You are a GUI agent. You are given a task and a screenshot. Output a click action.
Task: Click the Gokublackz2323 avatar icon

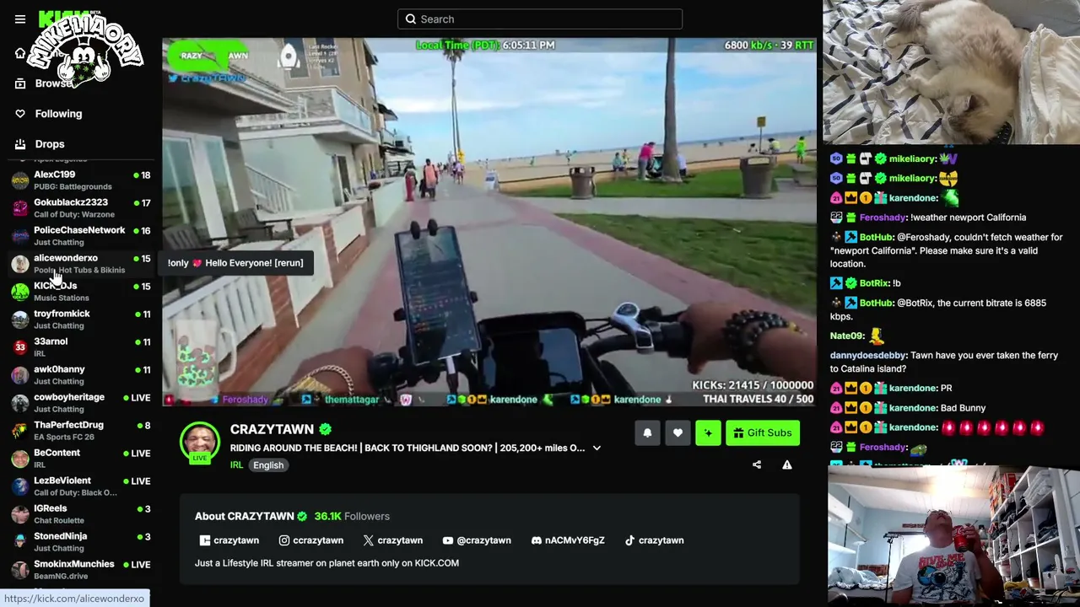coord(20,208)
